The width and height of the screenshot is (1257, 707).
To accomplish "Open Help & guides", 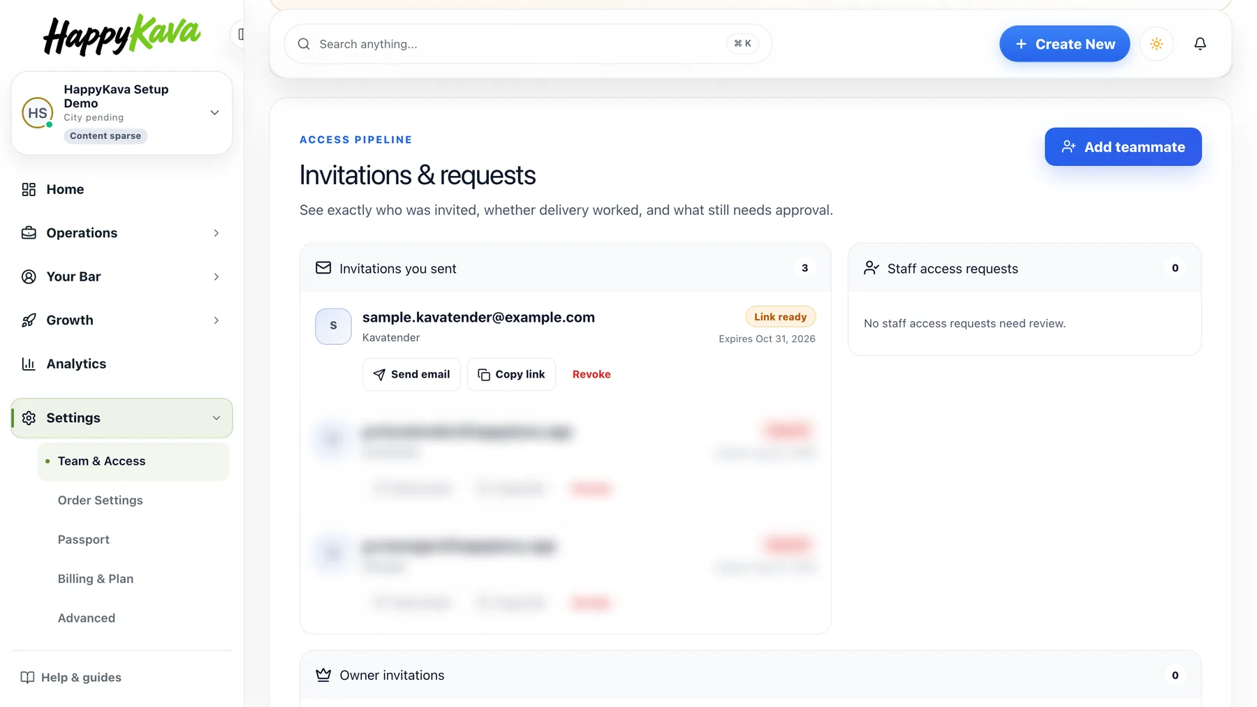I will coord(71,677).
